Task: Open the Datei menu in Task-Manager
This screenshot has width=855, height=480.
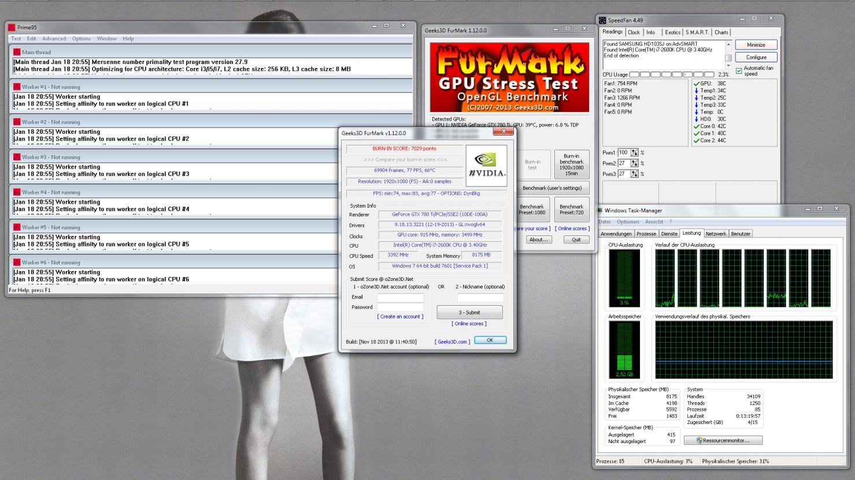Action: [x=605, y=222]
